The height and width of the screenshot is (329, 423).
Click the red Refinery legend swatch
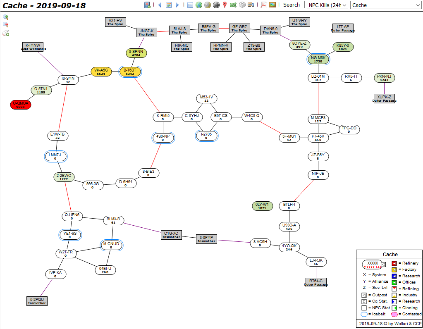(394, 263)
